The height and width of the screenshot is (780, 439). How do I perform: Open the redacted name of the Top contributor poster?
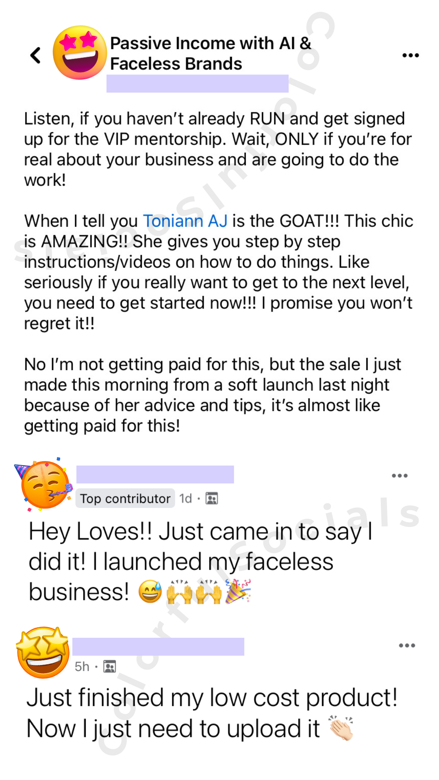point(155,474)
